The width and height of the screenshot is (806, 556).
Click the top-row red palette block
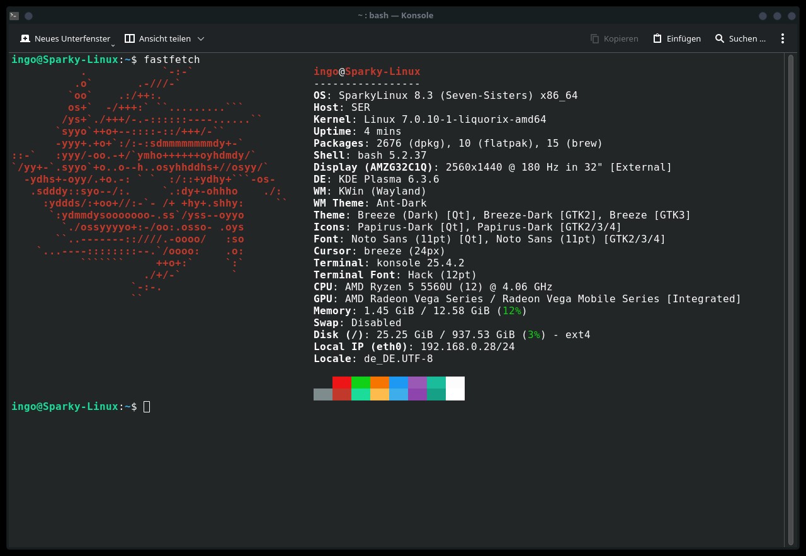tap(342, 382)
